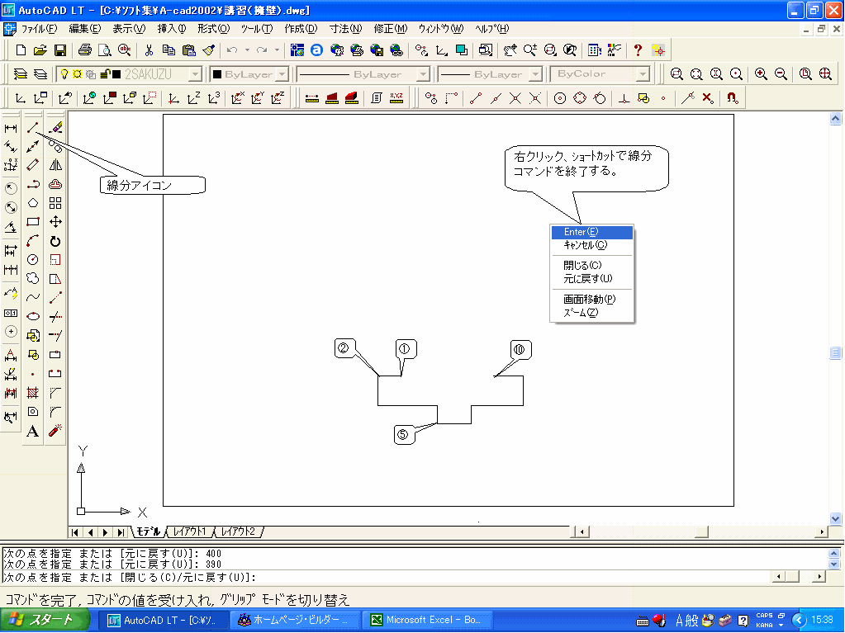
Task: Click the Zoom Out magnifier icon
Action: point(781,73)
